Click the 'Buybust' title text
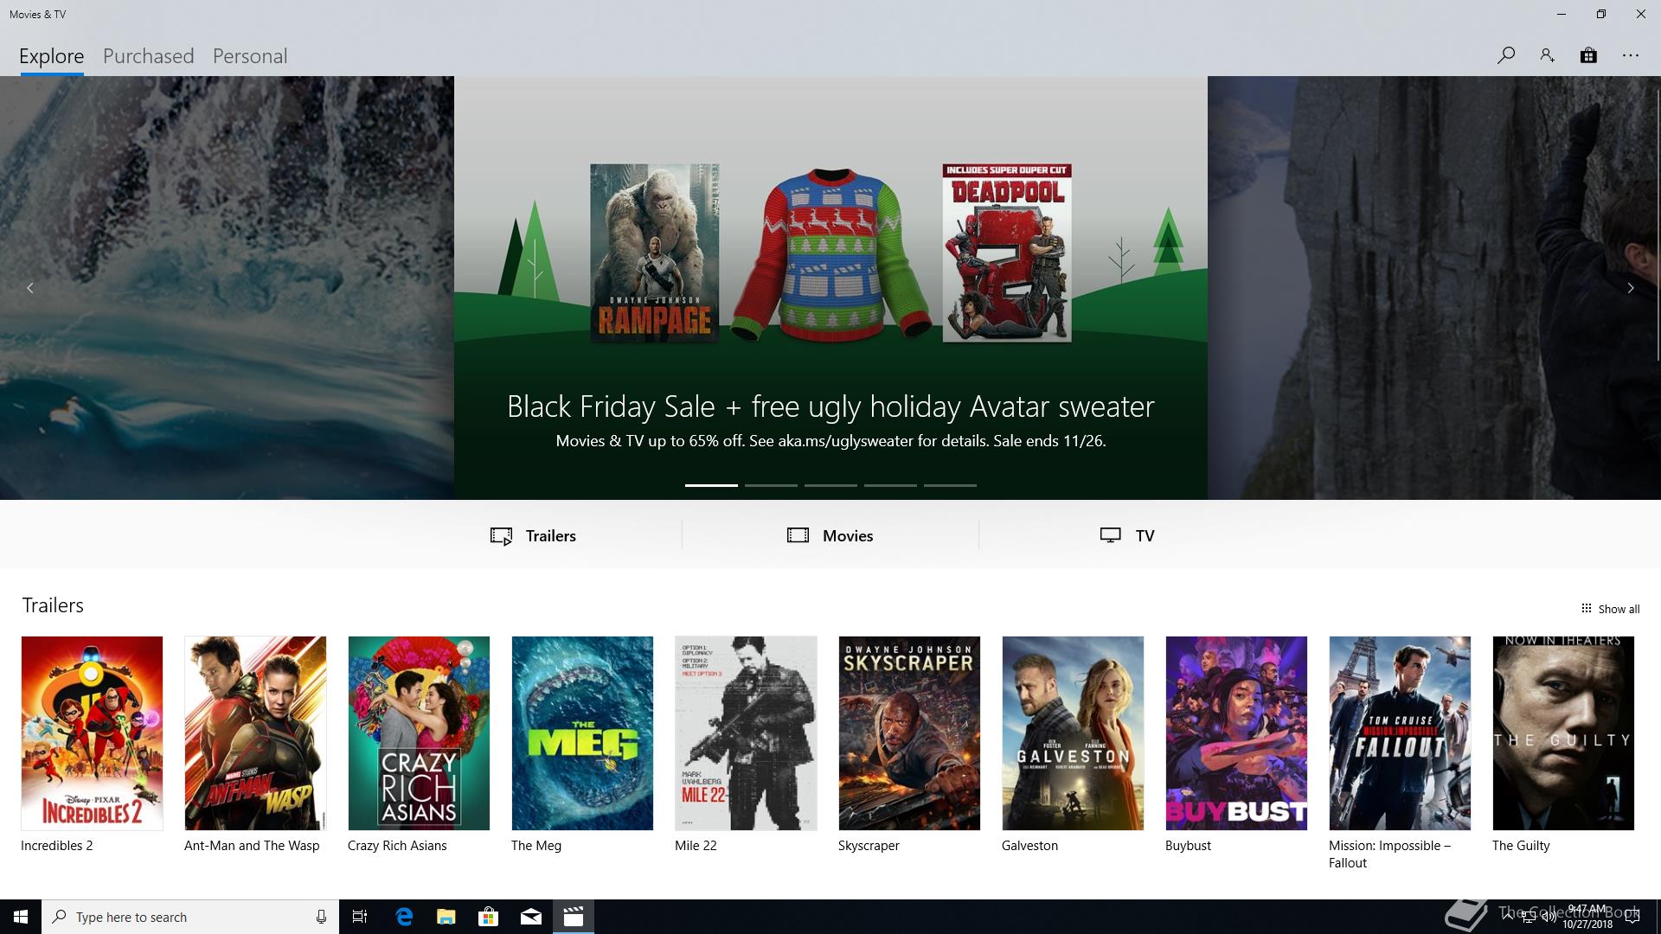Image resolution: width=1661 pixels, height=934 pixels. click(x=1188, y=846)
